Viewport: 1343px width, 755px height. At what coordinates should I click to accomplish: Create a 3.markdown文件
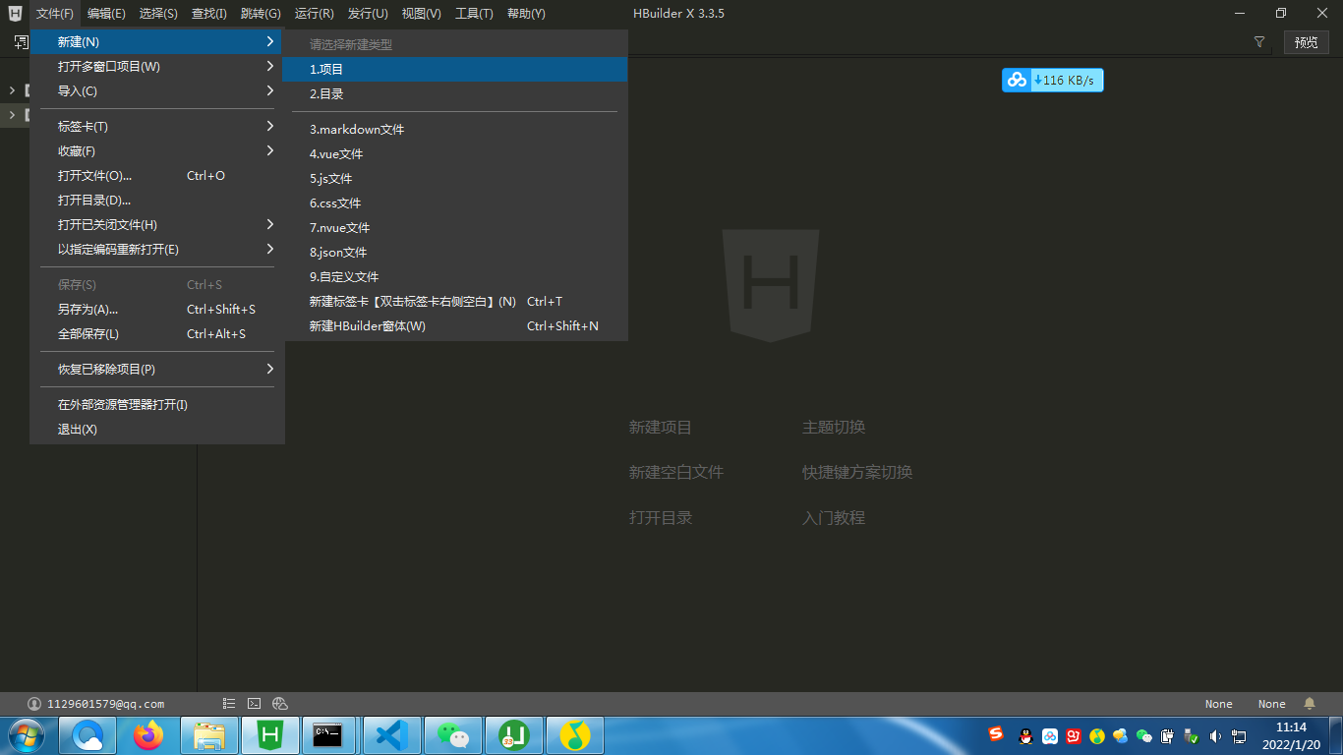tap(455, 129)
